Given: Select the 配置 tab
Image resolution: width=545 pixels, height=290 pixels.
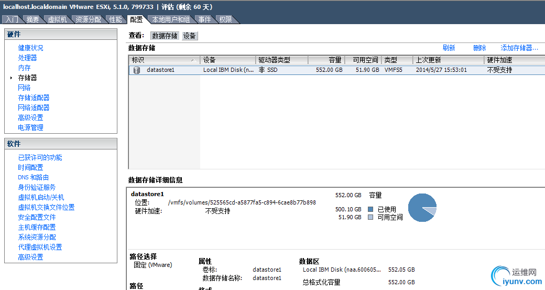Looking at the screenshot, I should 136,19.
